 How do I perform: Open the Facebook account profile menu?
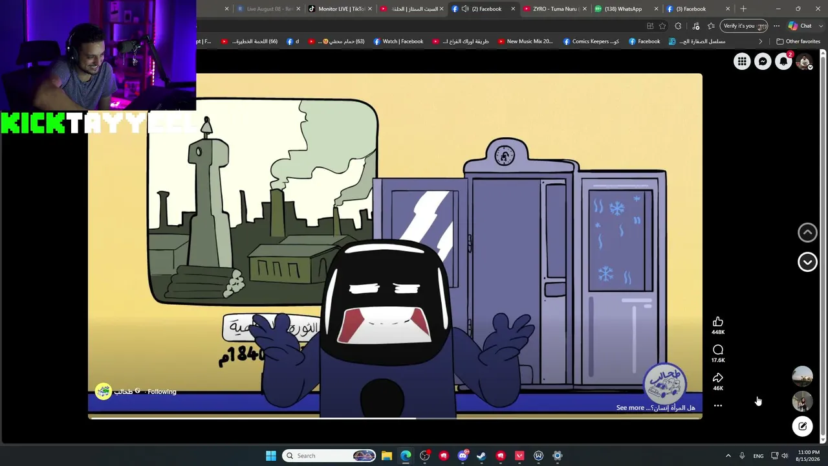point(804,61)
